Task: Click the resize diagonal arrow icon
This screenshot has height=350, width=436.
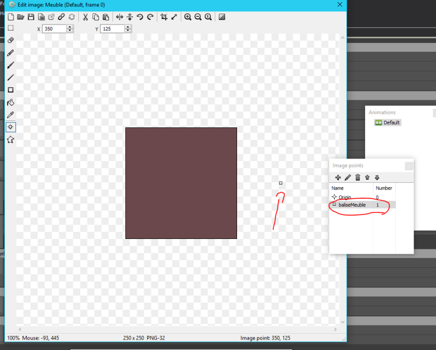Action: tap(174, 17)
